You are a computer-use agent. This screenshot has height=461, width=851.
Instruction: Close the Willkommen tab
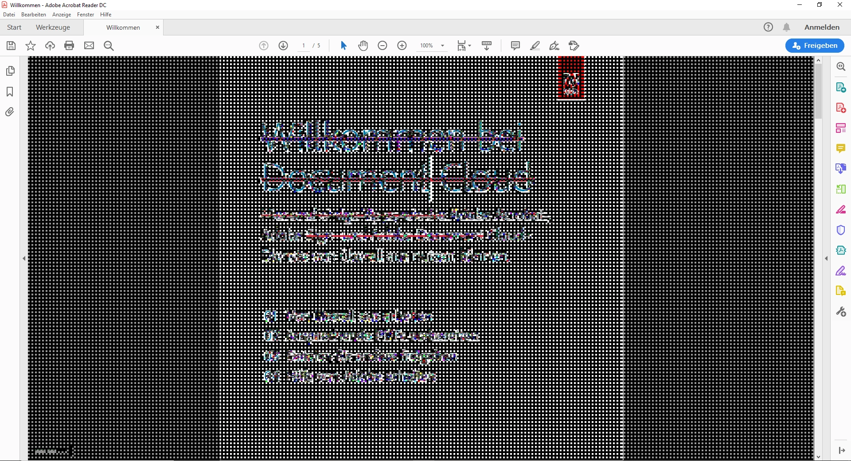pos(157,27)
